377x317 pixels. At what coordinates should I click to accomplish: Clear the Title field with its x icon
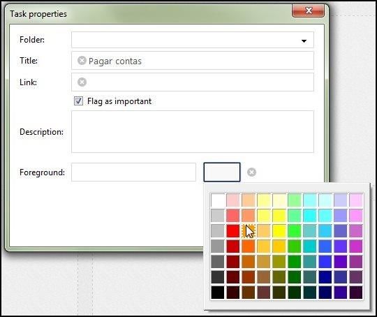82,60
